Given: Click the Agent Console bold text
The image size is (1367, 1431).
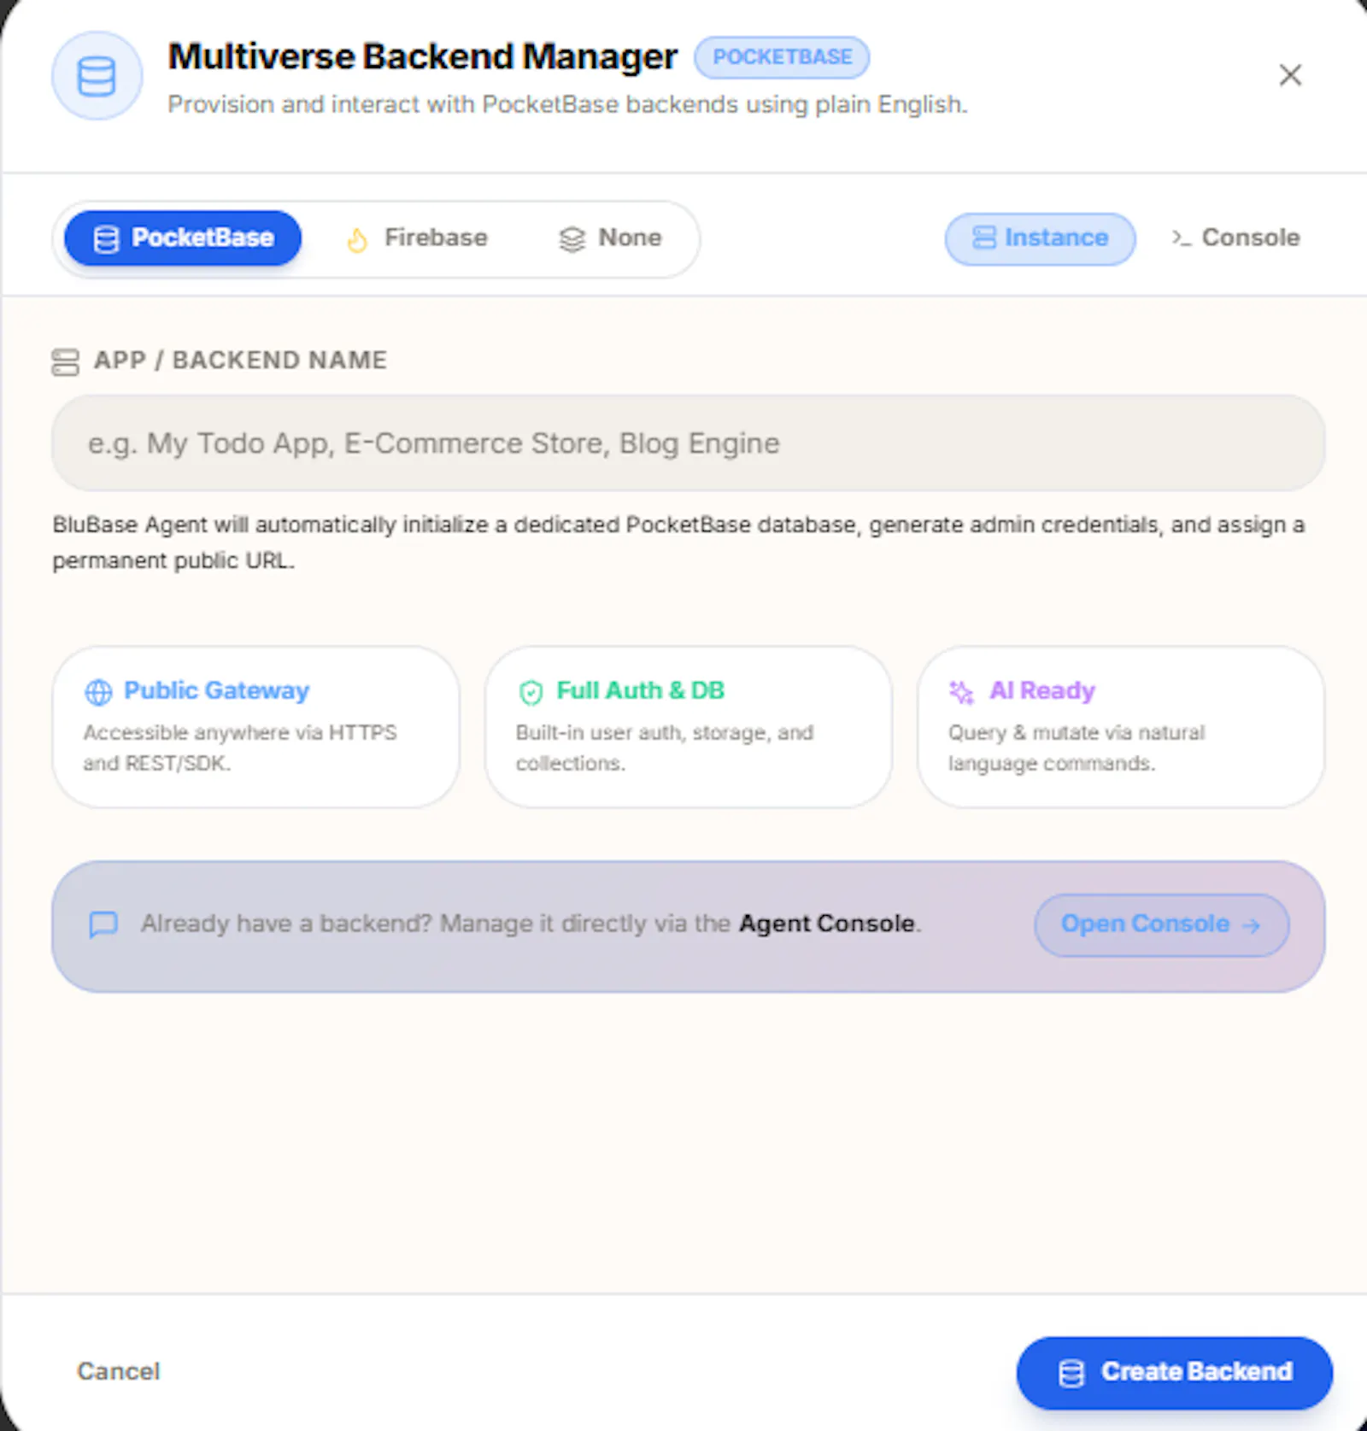Looking at the screenshot, I should coord(827,924).
